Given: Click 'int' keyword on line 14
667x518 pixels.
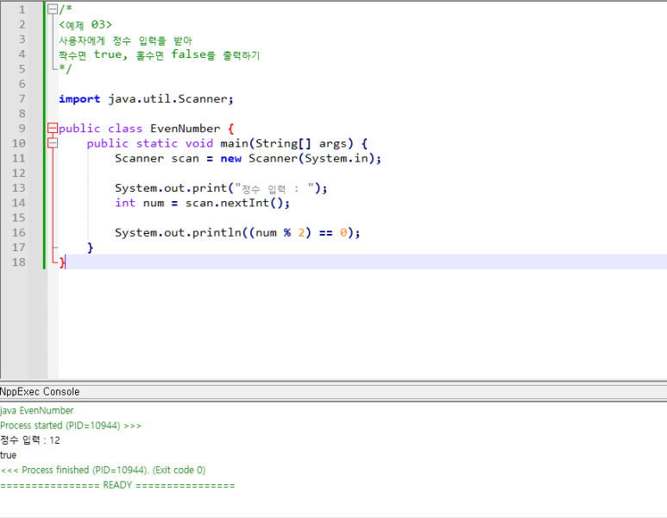Looking at the screenshot, I should pyautogui.click(x=125, y=203).
